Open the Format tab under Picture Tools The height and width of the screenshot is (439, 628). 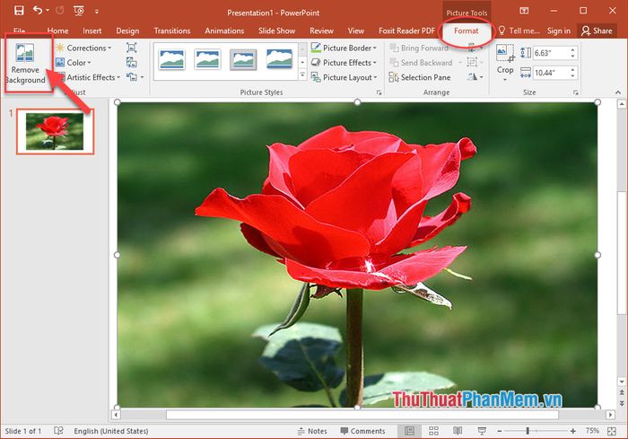click(466, 31)
